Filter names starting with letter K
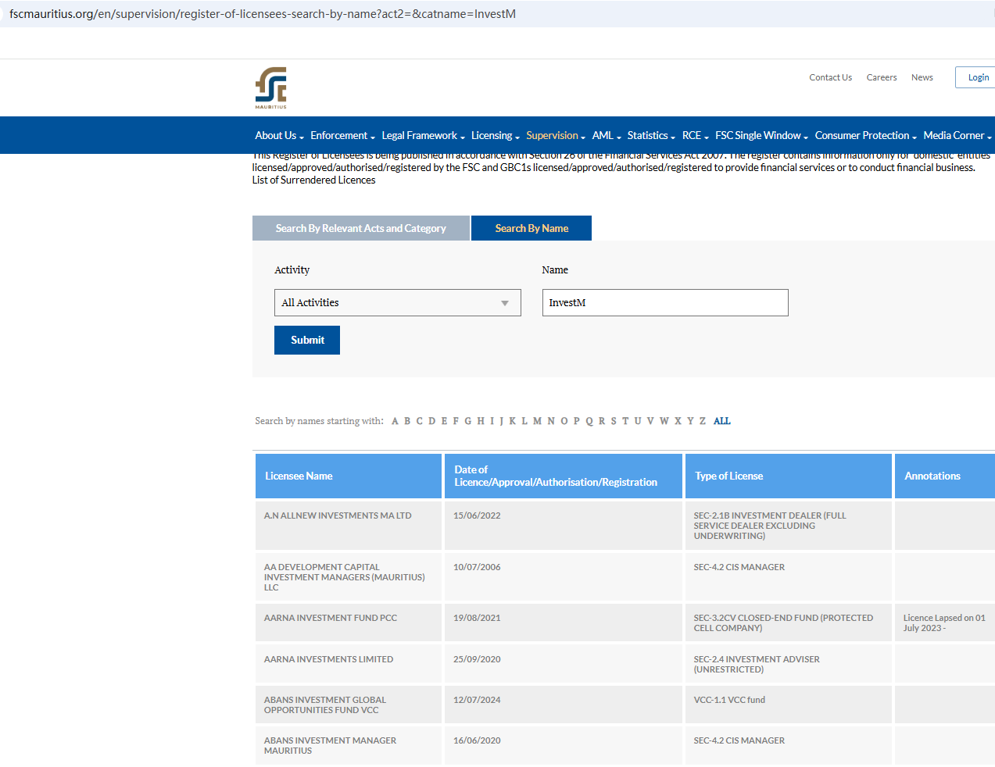 coord(513,421)
